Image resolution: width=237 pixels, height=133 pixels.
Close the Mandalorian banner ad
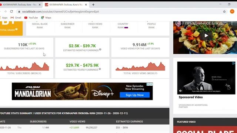pos(151,84)
